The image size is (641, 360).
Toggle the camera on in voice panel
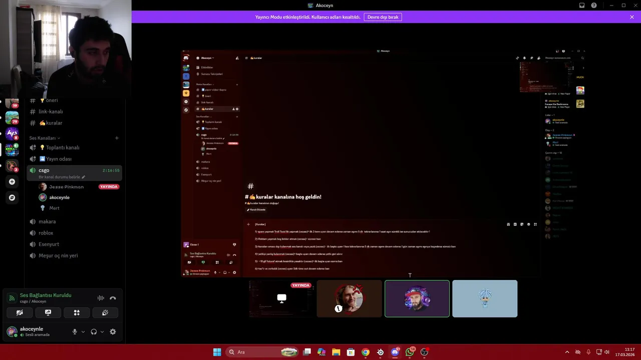(20, 312)
